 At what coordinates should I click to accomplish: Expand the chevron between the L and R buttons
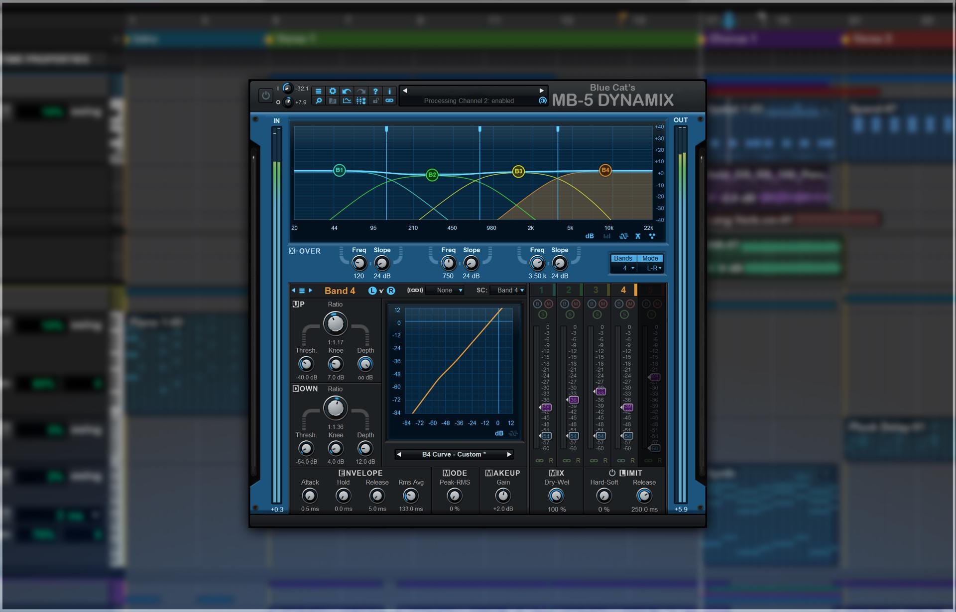(x=381, y=291)
